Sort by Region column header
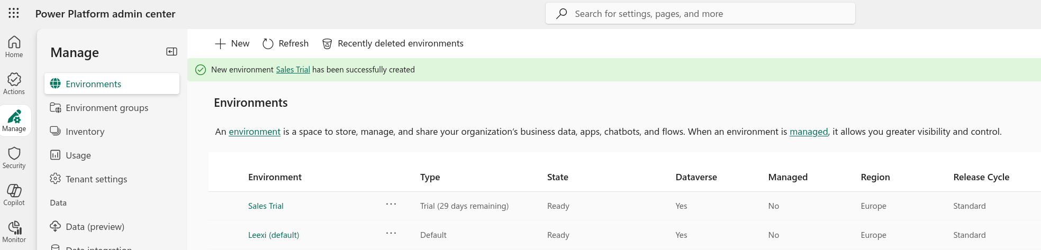The width and height of the screenshot is (1041, 250). click(x=875, y=177)
